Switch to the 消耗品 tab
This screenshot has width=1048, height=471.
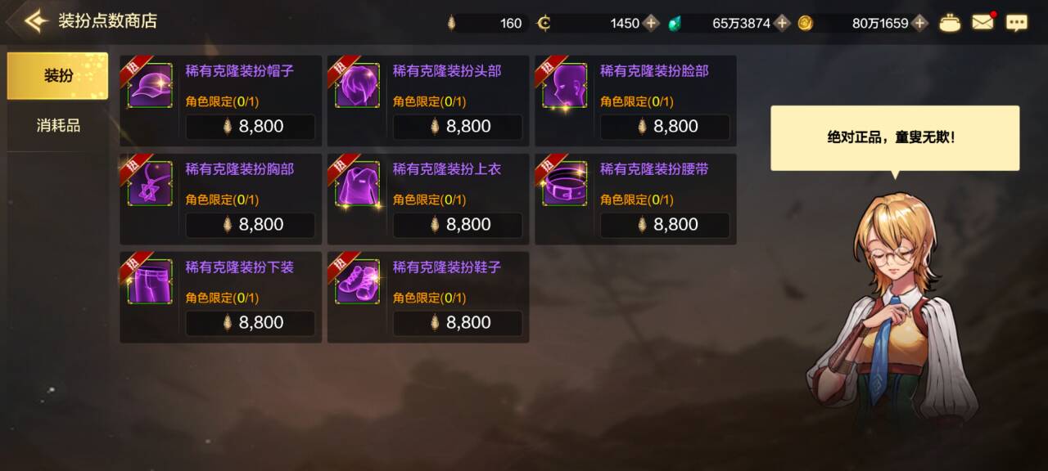(57, 126)
